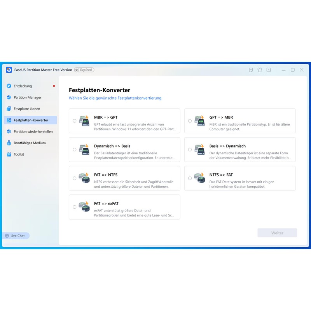This screenshot has height=311, width=311.
Task: Select the Dynamisch => Basis radio button
Action: (x=75, y=150)
